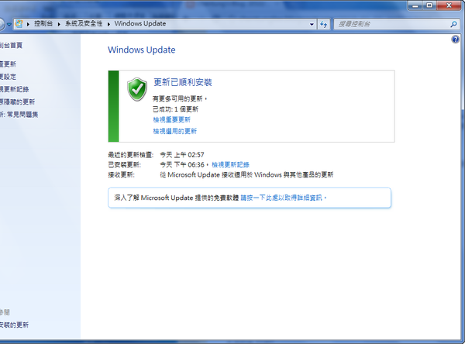Open view update history sidebar link
Screen dimensions: 465x344
click(15, 89)
